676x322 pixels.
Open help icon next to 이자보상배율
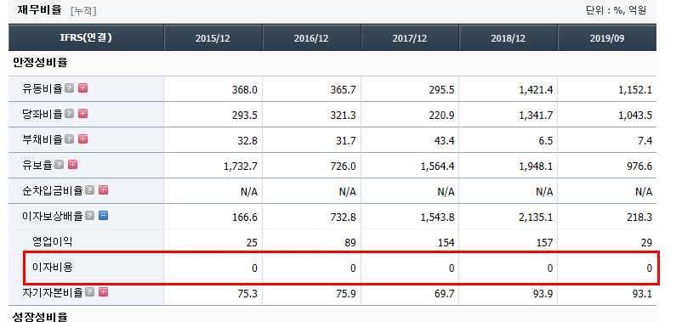click(89, 216)
